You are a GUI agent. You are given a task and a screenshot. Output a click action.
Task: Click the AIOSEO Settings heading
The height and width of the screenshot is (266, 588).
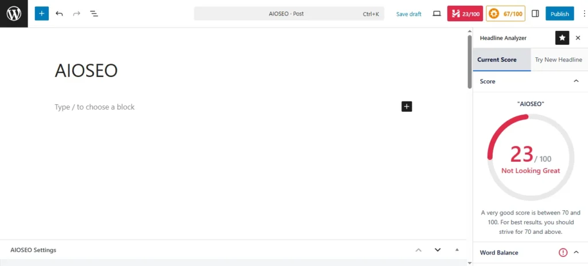[x=33, y=250]
